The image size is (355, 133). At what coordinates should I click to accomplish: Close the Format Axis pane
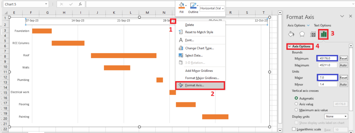350,16
